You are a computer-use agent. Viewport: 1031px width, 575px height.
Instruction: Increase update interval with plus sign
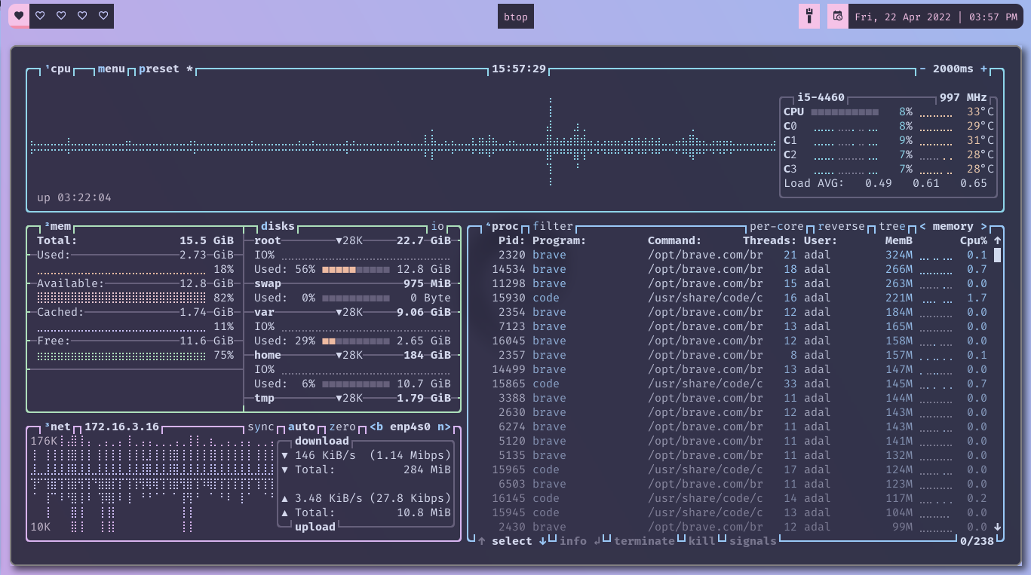coord(983,69)
